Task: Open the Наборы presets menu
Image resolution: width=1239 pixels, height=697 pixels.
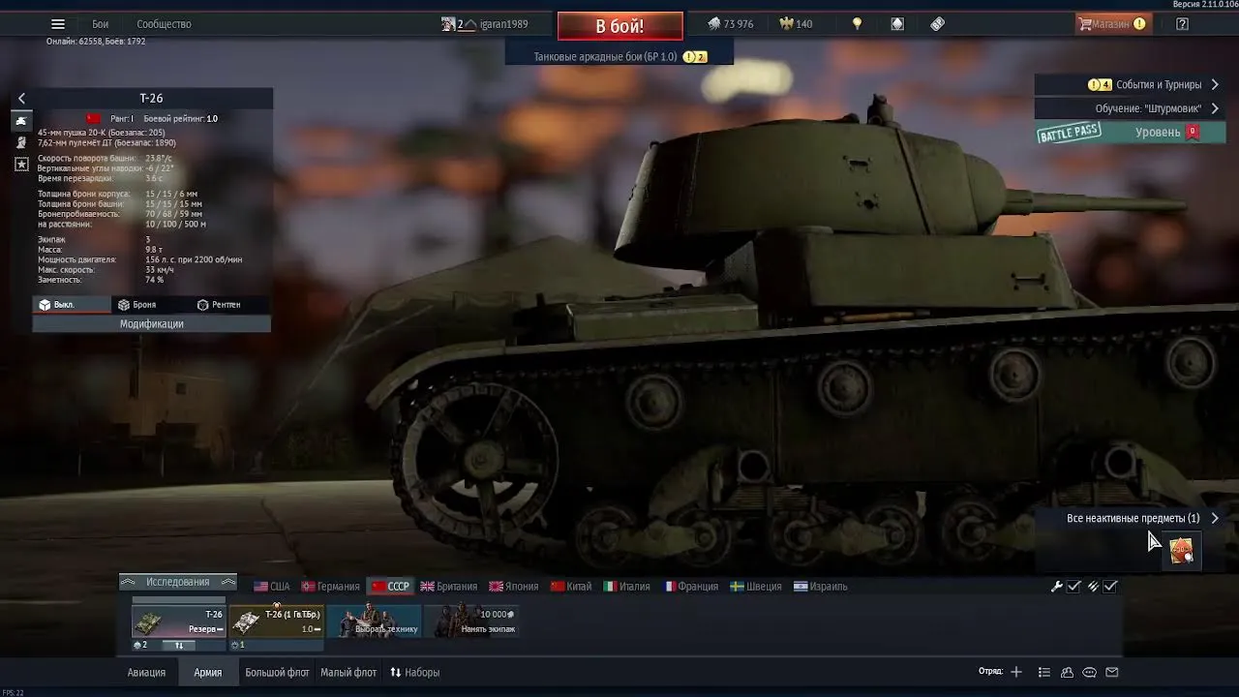Action: point(415,673)
